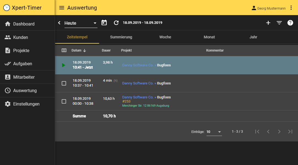Go back with the left chevron
The image size is (298, 165).
pyautogui.click(x=59, y=23)
